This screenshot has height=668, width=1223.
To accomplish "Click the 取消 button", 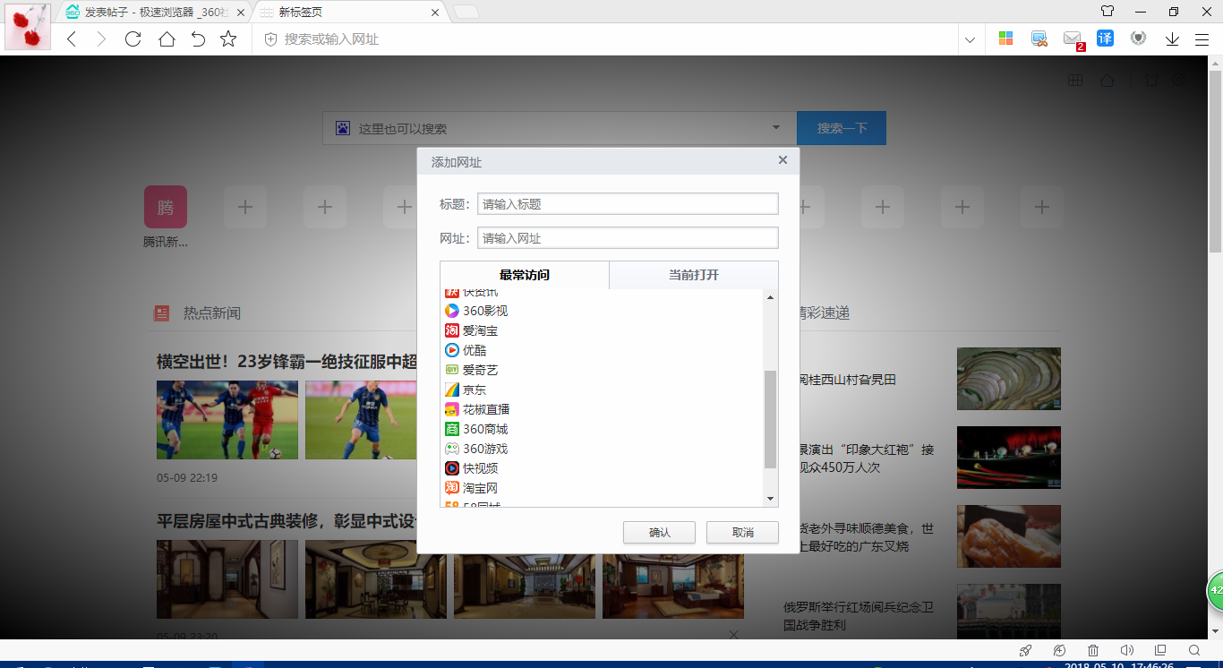I will click(742, 532).
